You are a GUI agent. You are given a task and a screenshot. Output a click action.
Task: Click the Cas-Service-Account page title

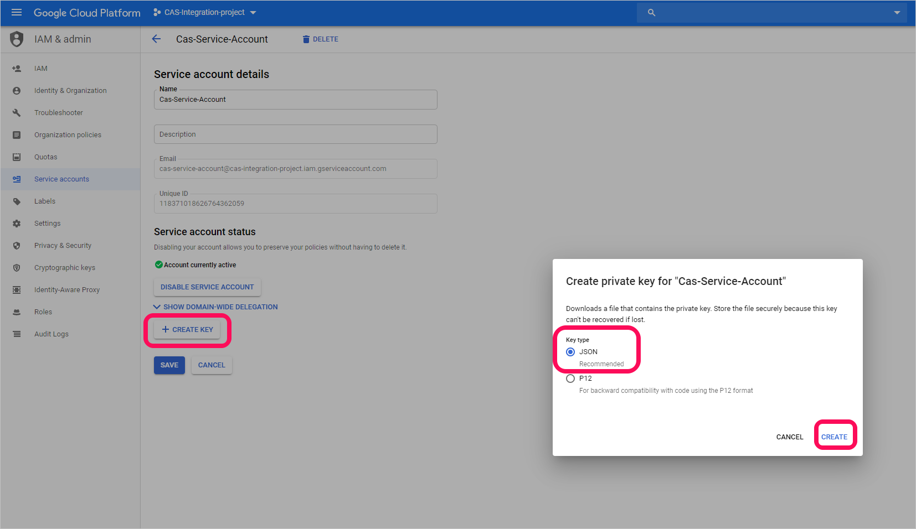[222, 39]
